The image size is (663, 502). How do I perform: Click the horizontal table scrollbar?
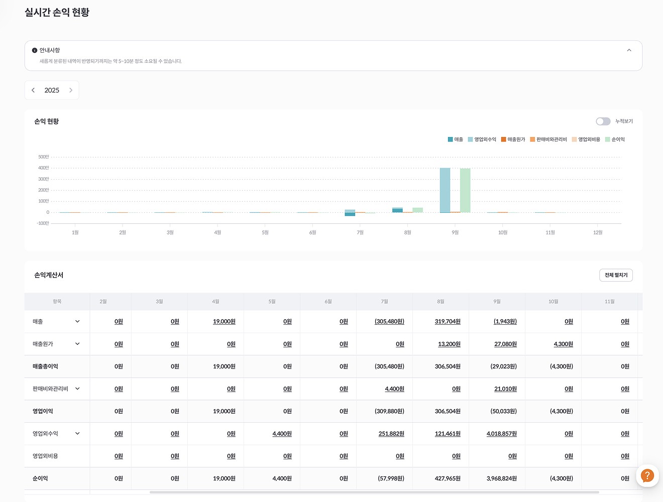click(374, 492)
